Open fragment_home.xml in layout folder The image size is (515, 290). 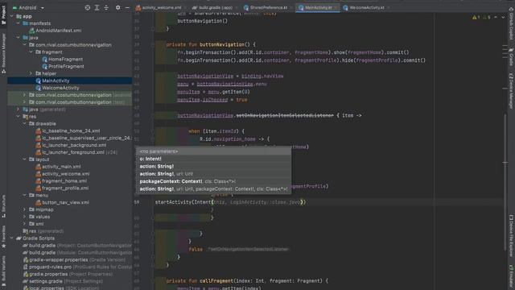(x=64, y=181)
